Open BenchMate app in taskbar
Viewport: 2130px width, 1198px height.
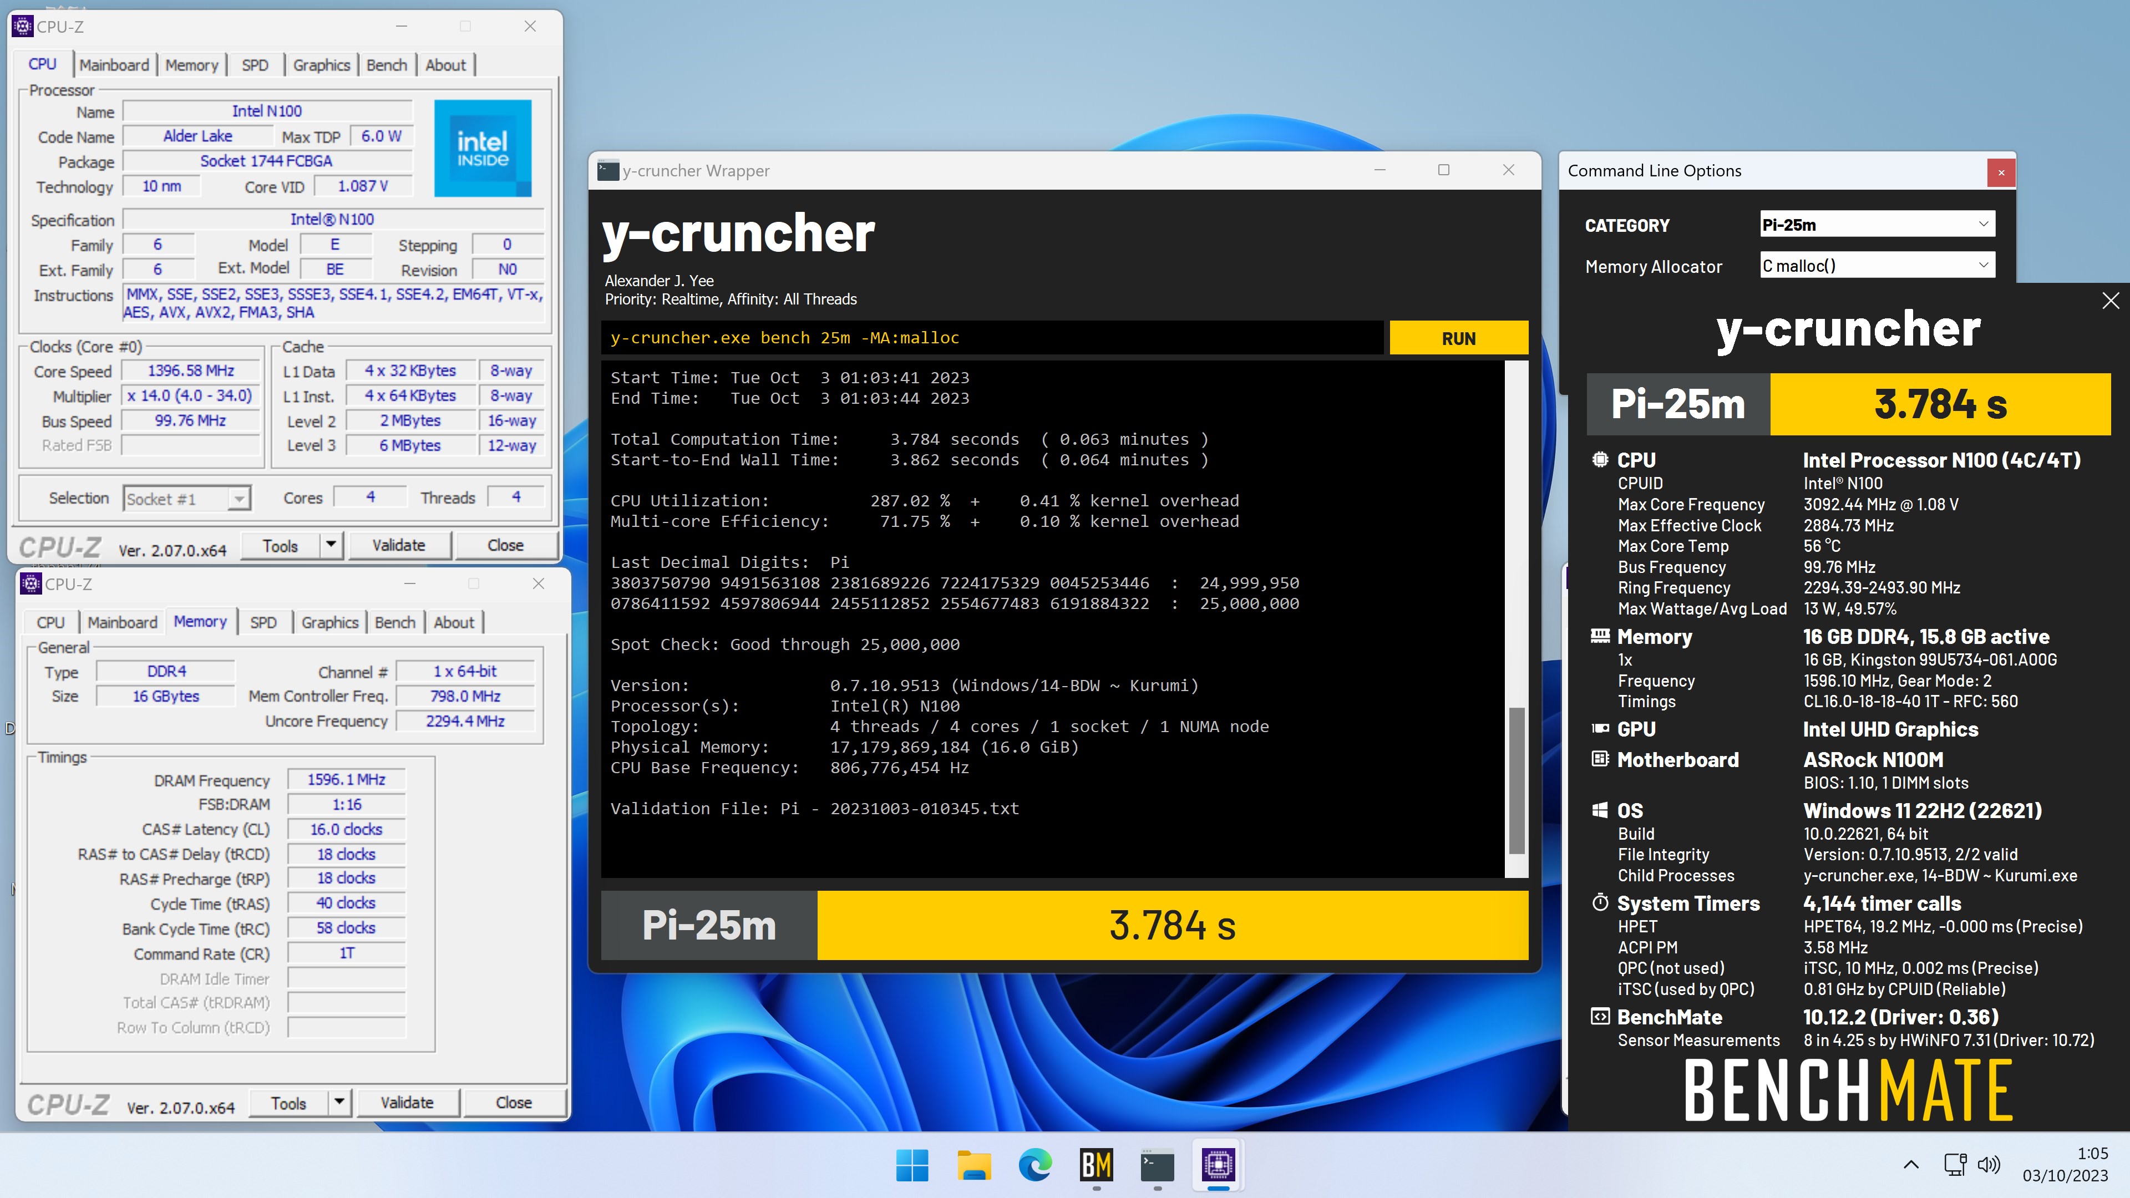pos(1096,1165)
